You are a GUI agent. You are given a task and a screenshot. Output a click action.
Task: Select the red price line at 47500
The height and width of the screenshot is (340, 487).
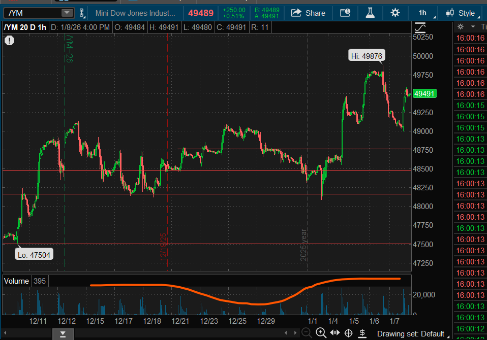(207, 244)
